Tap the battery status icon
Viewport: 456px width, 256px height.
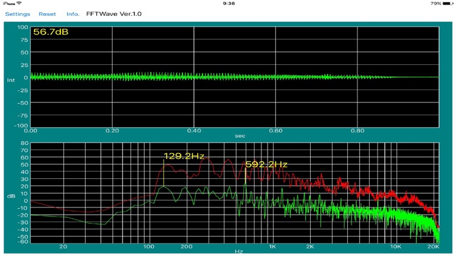[x=448, y=4]
